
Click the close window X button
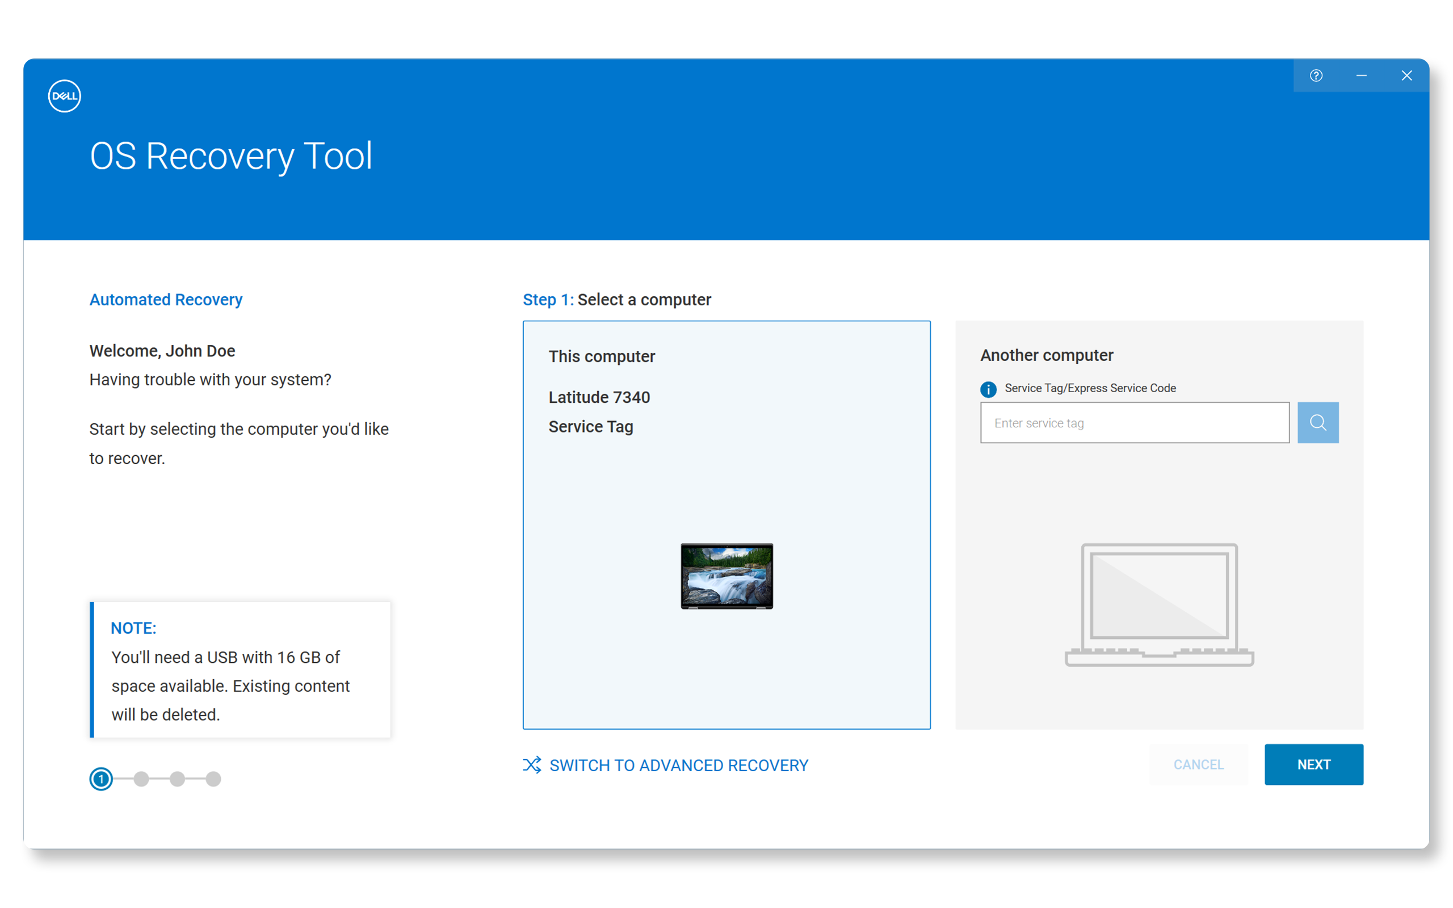point(1407,73)
